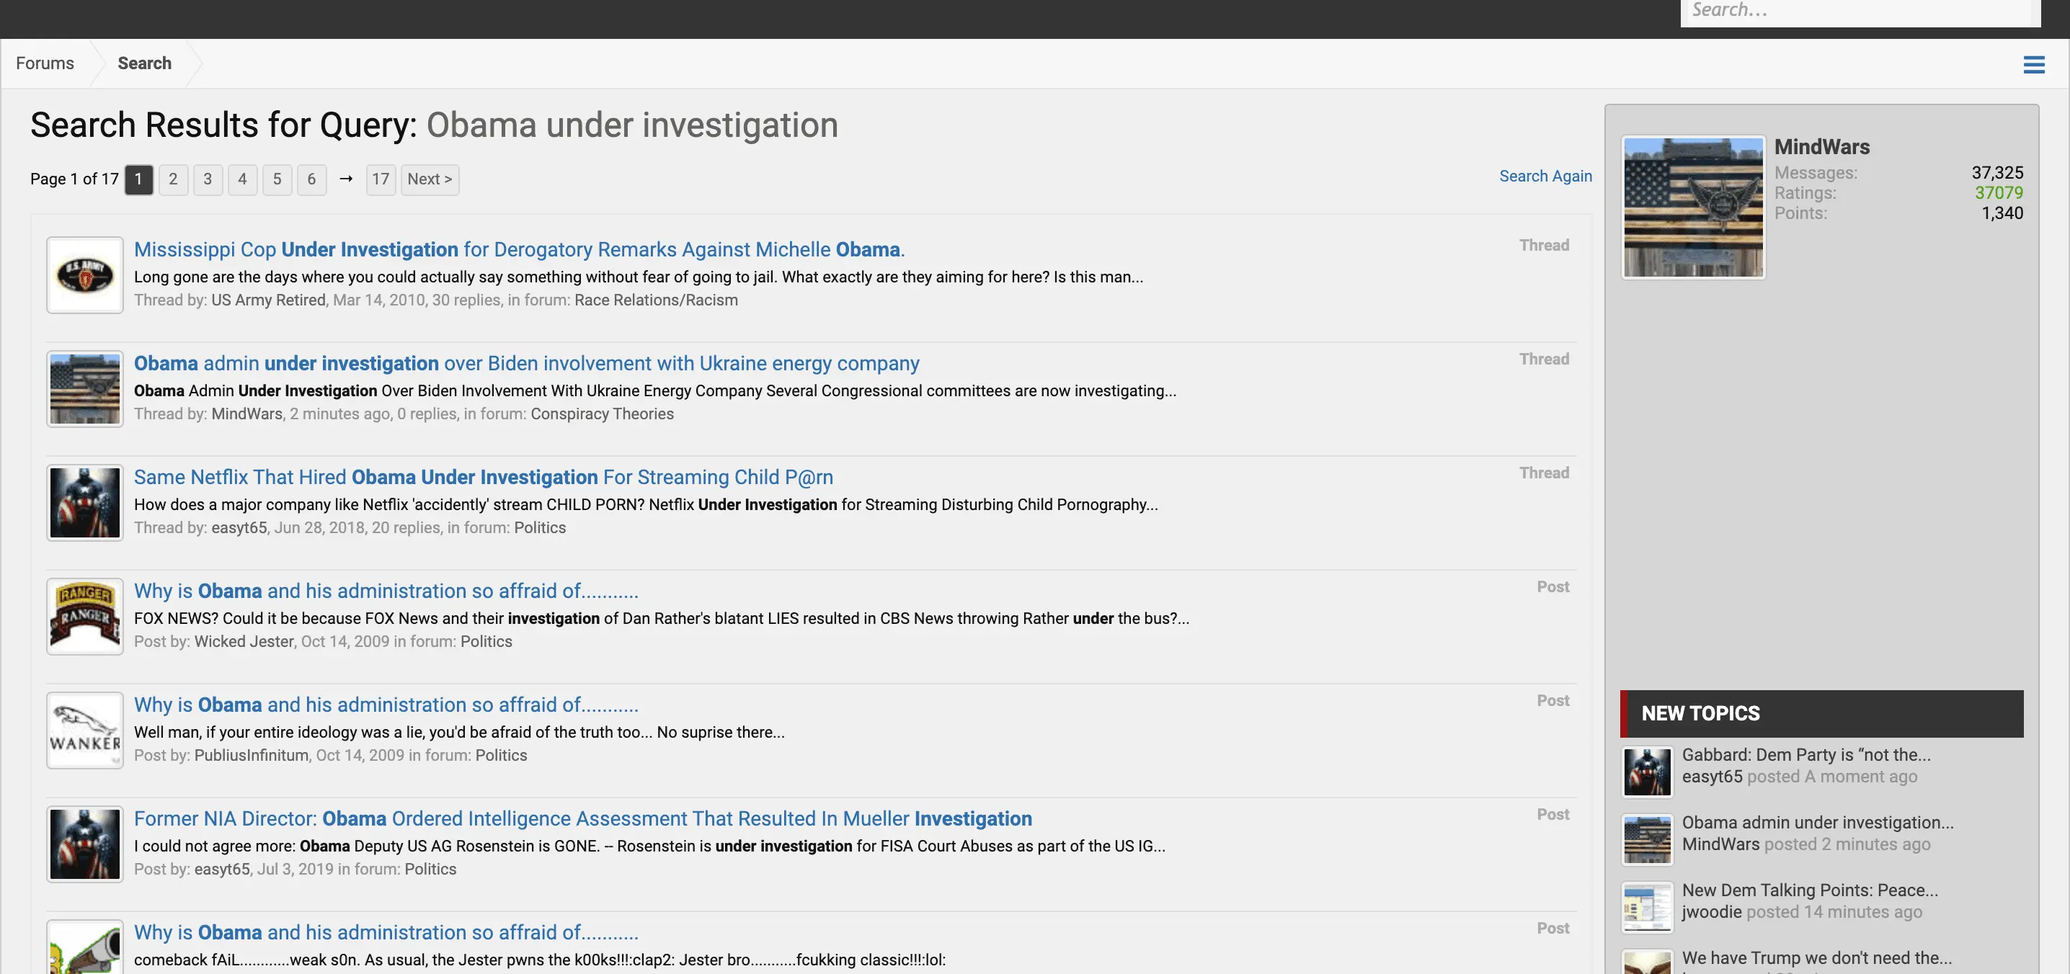Go to results page 2

(x=173, y=179)
